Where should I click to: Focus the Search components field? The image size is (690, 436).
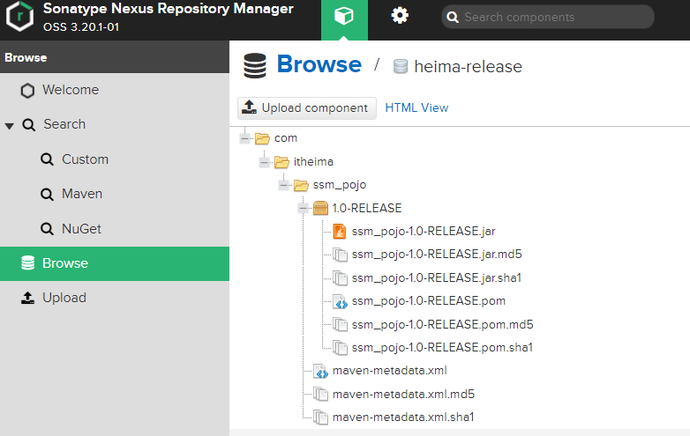pos(548,17)
